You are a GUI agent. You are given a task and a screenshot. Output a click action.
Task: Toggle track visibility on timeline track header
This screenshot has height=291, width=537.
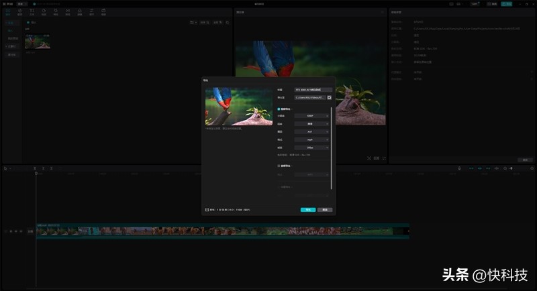[16, 231]
